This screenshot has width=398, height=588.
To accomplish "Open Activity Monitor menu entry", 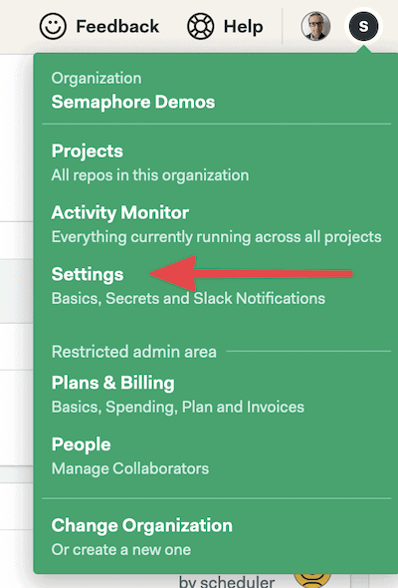I will pyautogui.click(x=120, y=212).
